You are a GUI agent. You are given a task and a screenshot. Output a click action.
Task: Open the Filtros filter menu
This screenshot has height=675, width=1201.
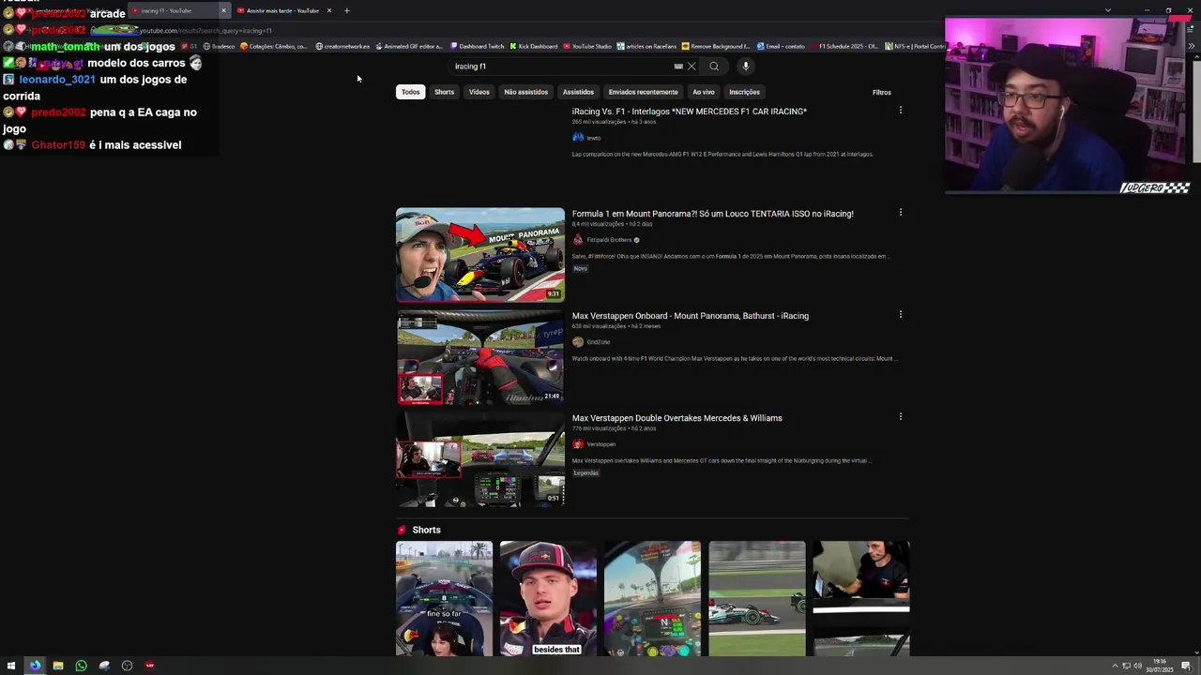(882, 92)
